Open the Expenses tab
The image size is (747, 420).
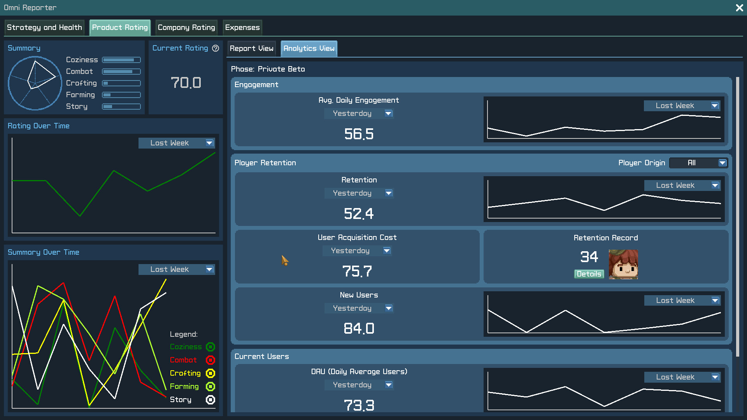coord(242,27)
